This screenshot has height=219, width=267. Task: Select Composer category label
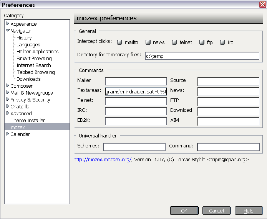(x=22, y=86)
